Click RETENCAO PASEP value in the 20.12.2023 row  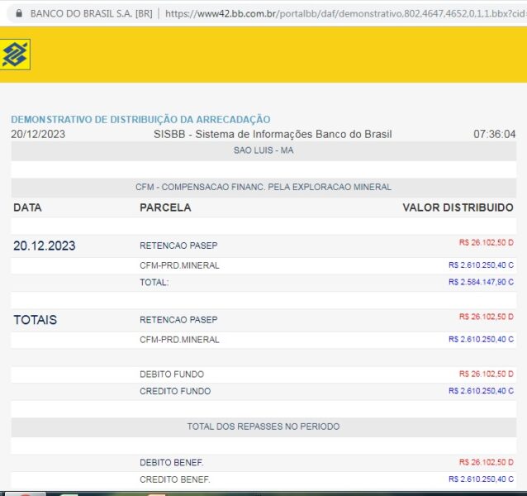coord(487,242)
